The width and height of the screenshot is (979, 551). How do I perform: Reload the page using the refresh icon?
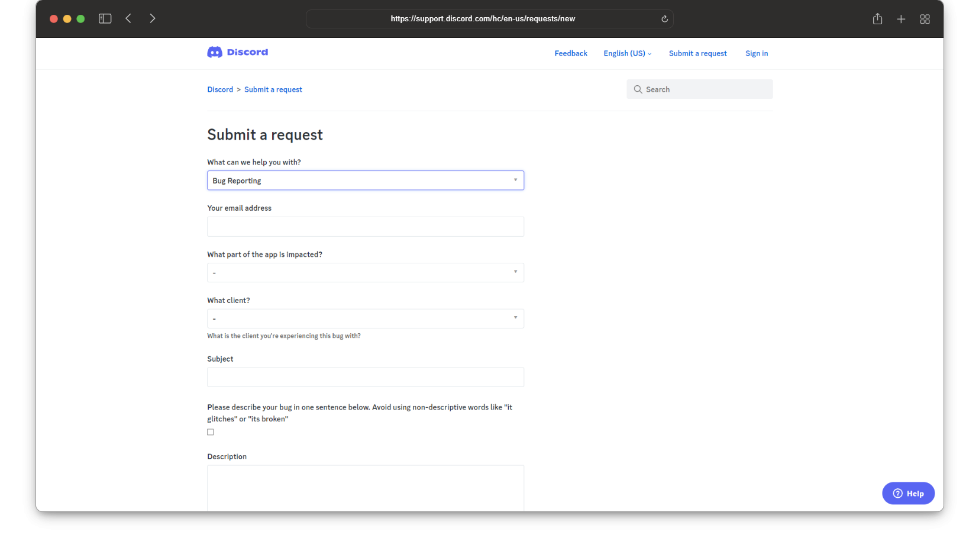(x=664, y=19)
